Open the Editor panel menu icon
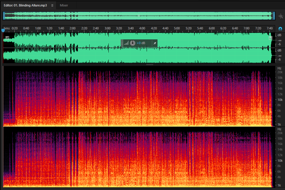The image size is (285, 190). (x=52, y=6)
